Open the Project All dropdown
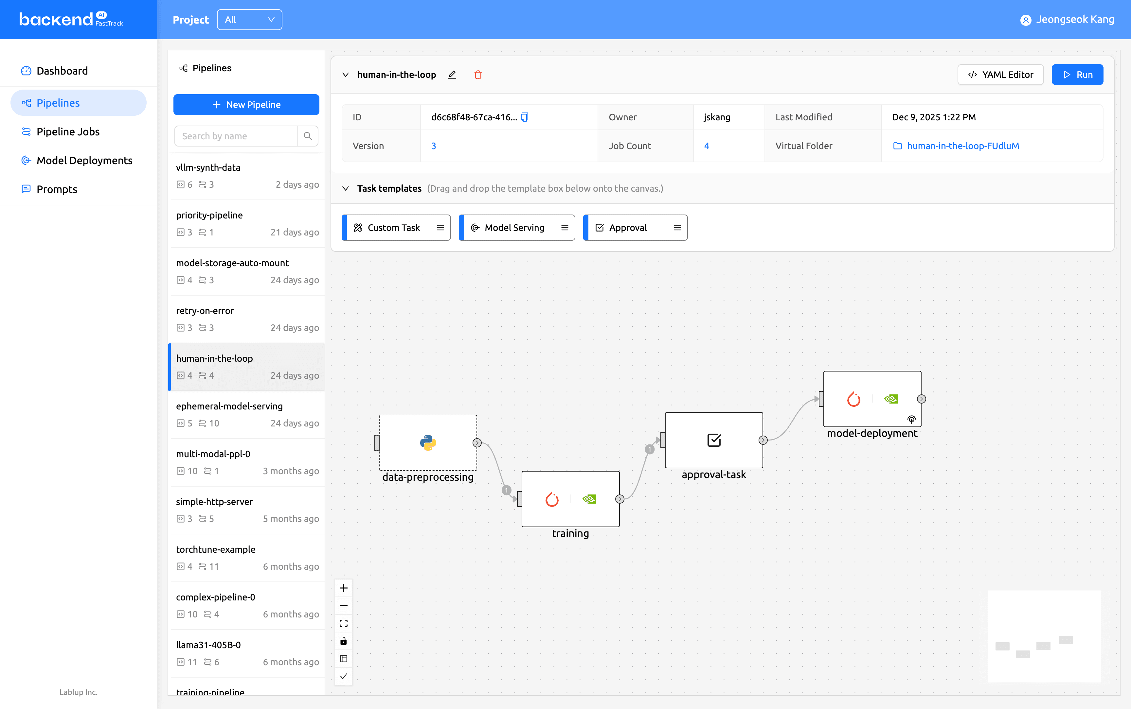Screen dimensions: 1131x709 click(x=249, y=20)
